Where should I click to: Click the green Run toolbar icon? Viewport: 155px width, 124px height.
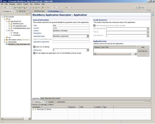20,8
